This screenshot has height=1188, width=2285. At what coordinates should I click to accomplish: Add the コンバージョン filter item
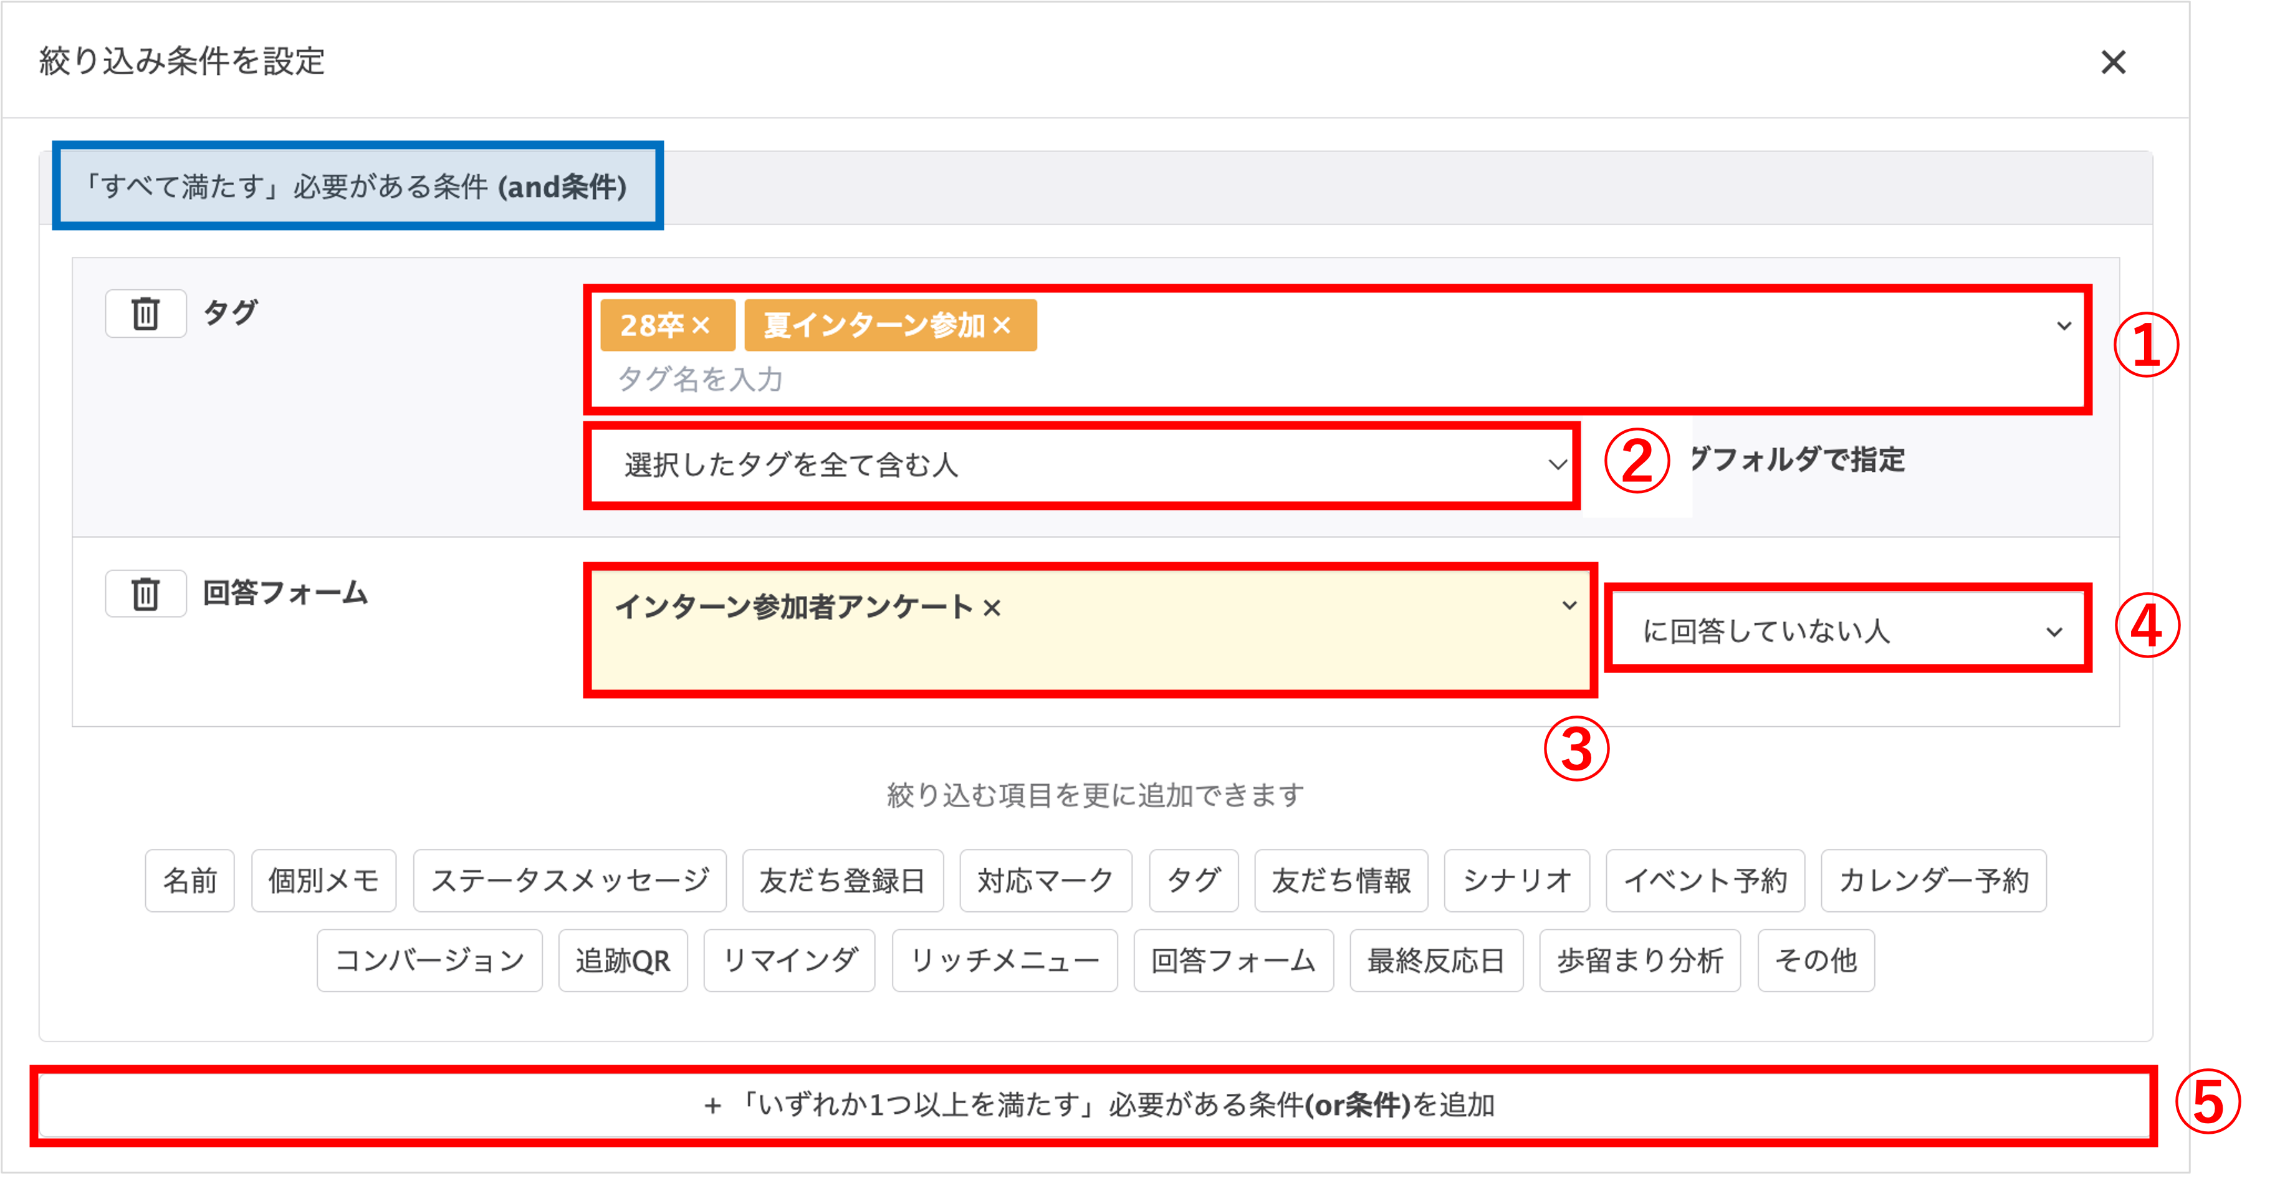[429, 960]
